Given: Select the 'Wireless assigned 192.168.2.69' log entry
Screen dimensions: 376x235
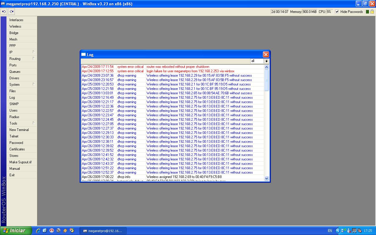Looking at the screenshot, I should pyautogui.click(x=173, y=177).
